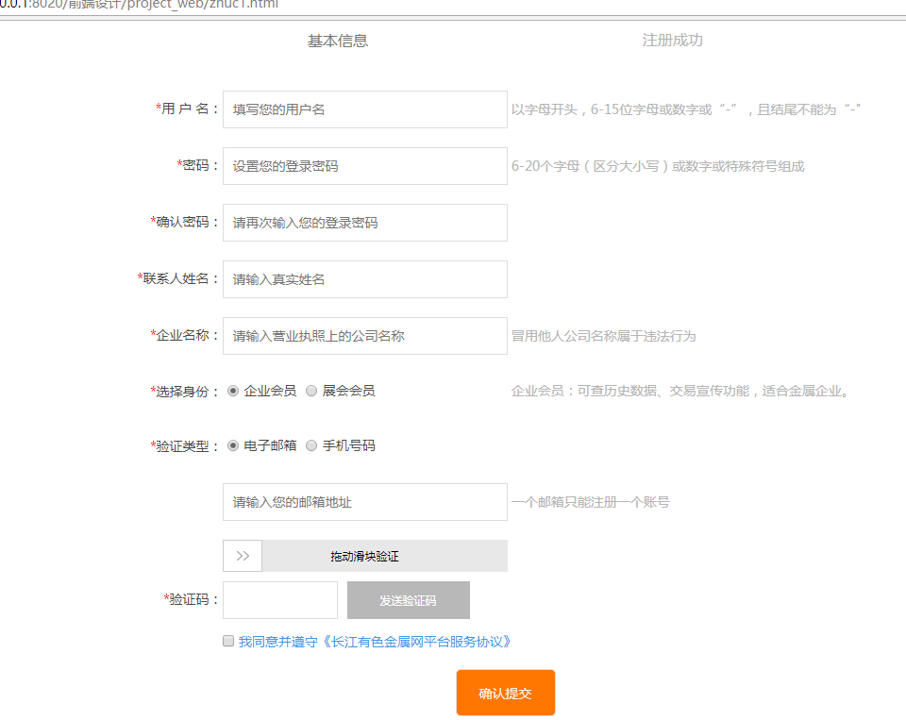Focus the 企业名称 input field

click(364, 336)
